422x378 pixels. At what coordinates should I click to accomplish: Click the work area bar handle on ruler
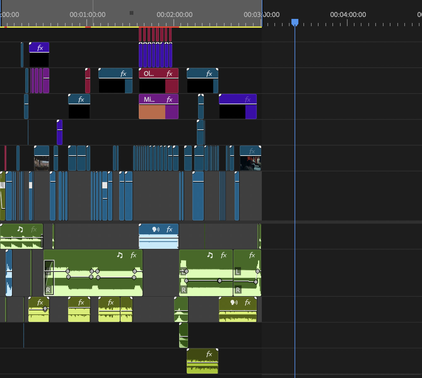tap(132, 13)
